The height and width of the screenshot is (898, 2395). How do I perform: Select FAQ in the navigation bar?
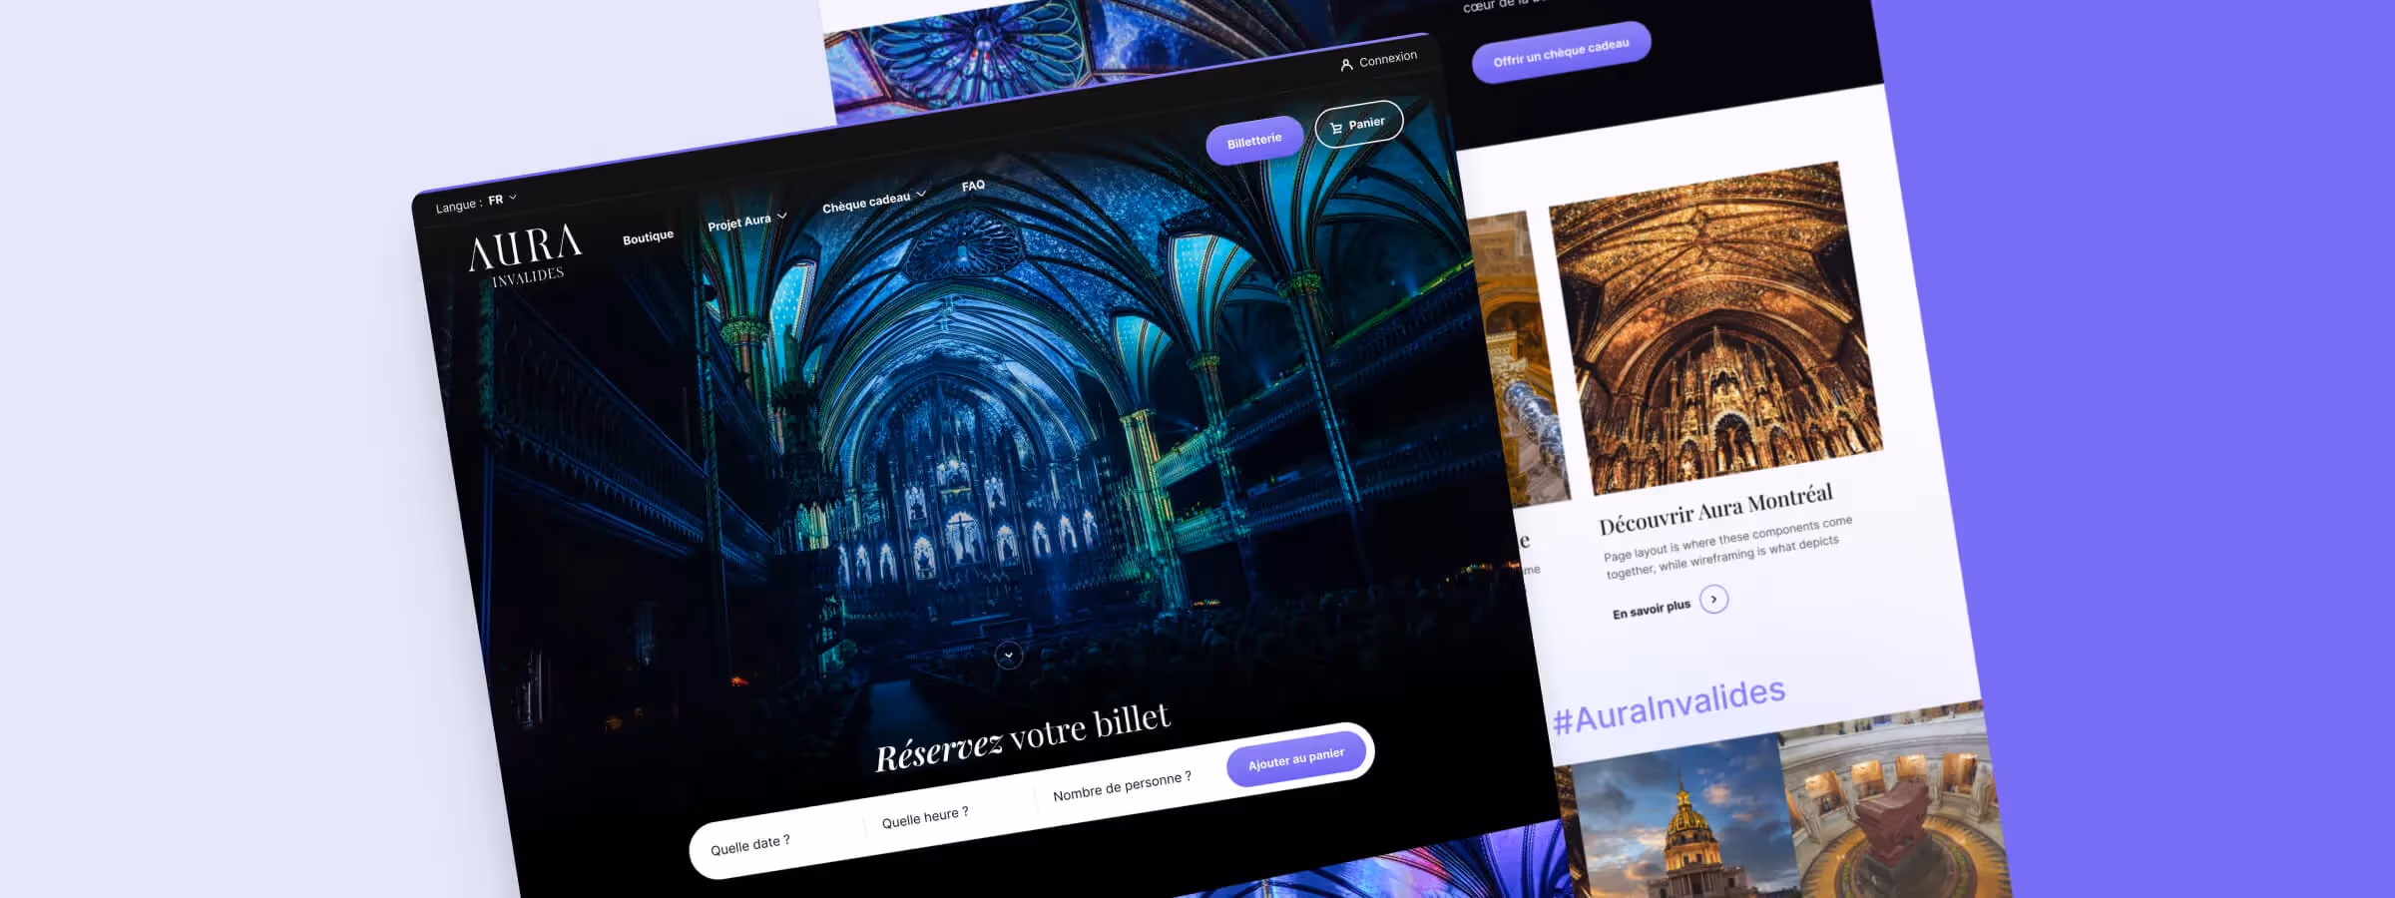pyautogui.click(x=972, y=187)
